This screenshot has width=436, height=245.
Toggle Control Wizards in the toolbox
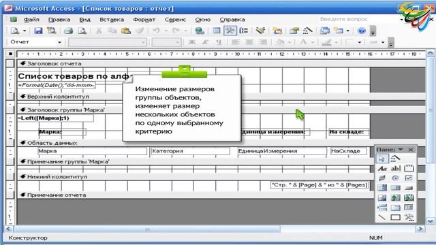point(395,159)
